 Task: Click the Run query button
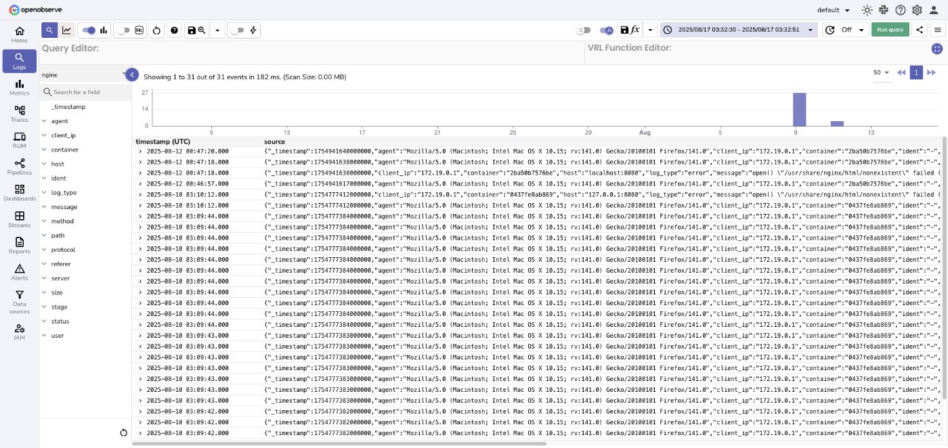(x=890, y=30)
